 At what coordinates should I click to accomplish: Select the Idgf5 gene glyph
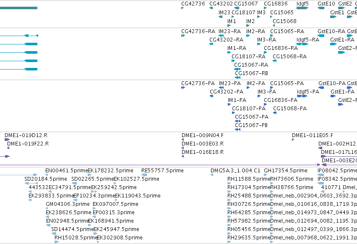click(x=302, y=8)
